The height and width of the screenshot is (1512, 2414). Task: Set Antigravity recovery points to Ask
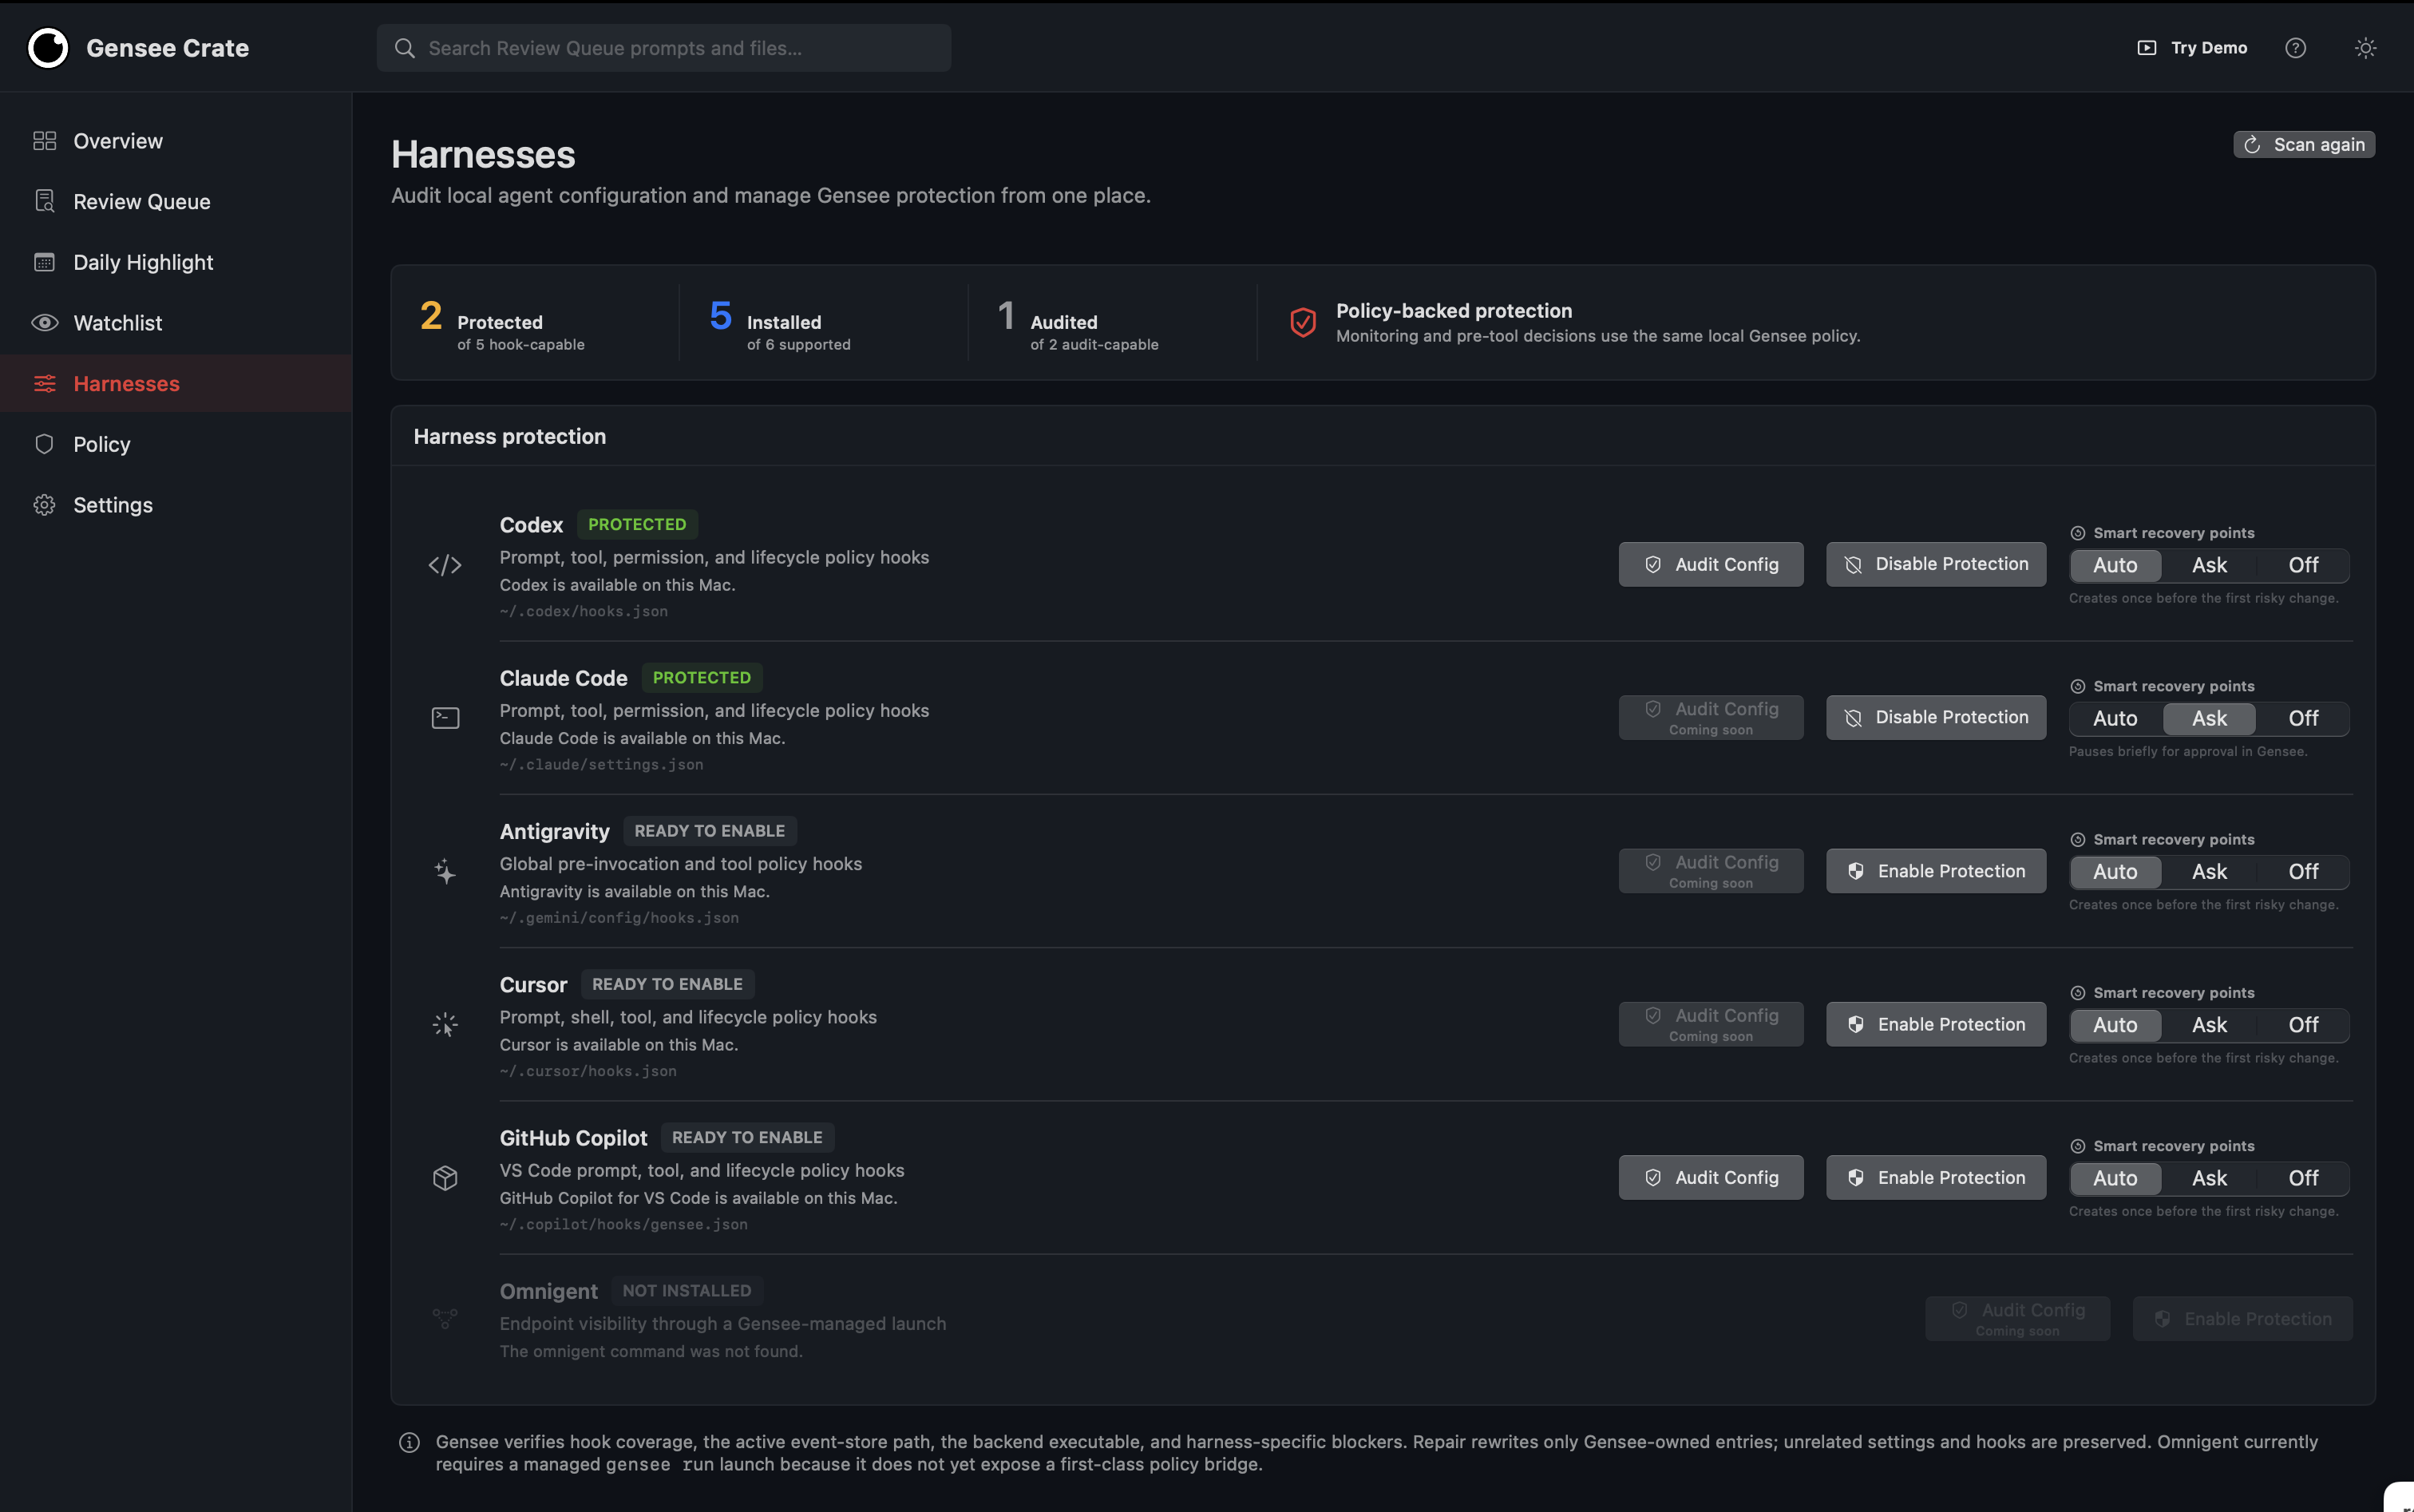(x=2209, y=871)
